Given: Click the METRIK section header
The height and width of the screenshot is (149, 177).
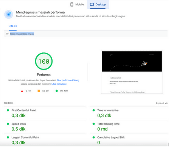Looking at the screenshot, I should (x=9, y=103).
